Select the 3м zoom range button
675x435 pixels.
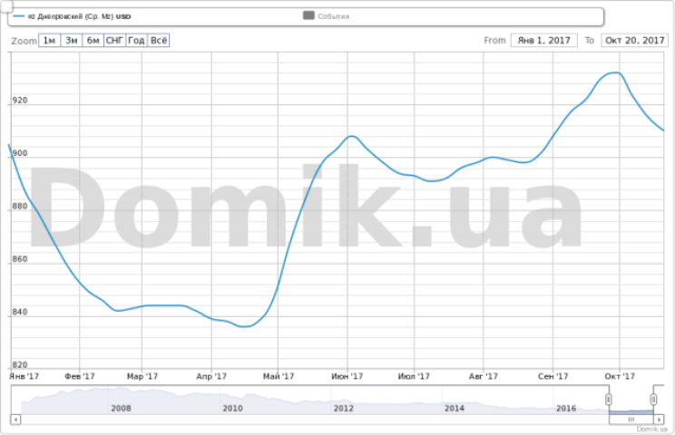pos(72,41)
